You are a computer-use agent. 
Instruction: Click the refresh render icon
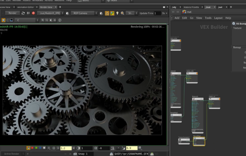click(23, 13)
